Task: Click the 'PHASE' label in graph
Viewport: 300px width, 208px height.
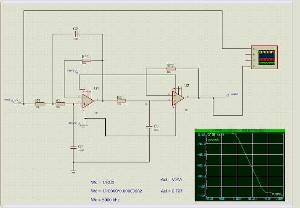Action: pyautogui.click(x=276, y=194)
